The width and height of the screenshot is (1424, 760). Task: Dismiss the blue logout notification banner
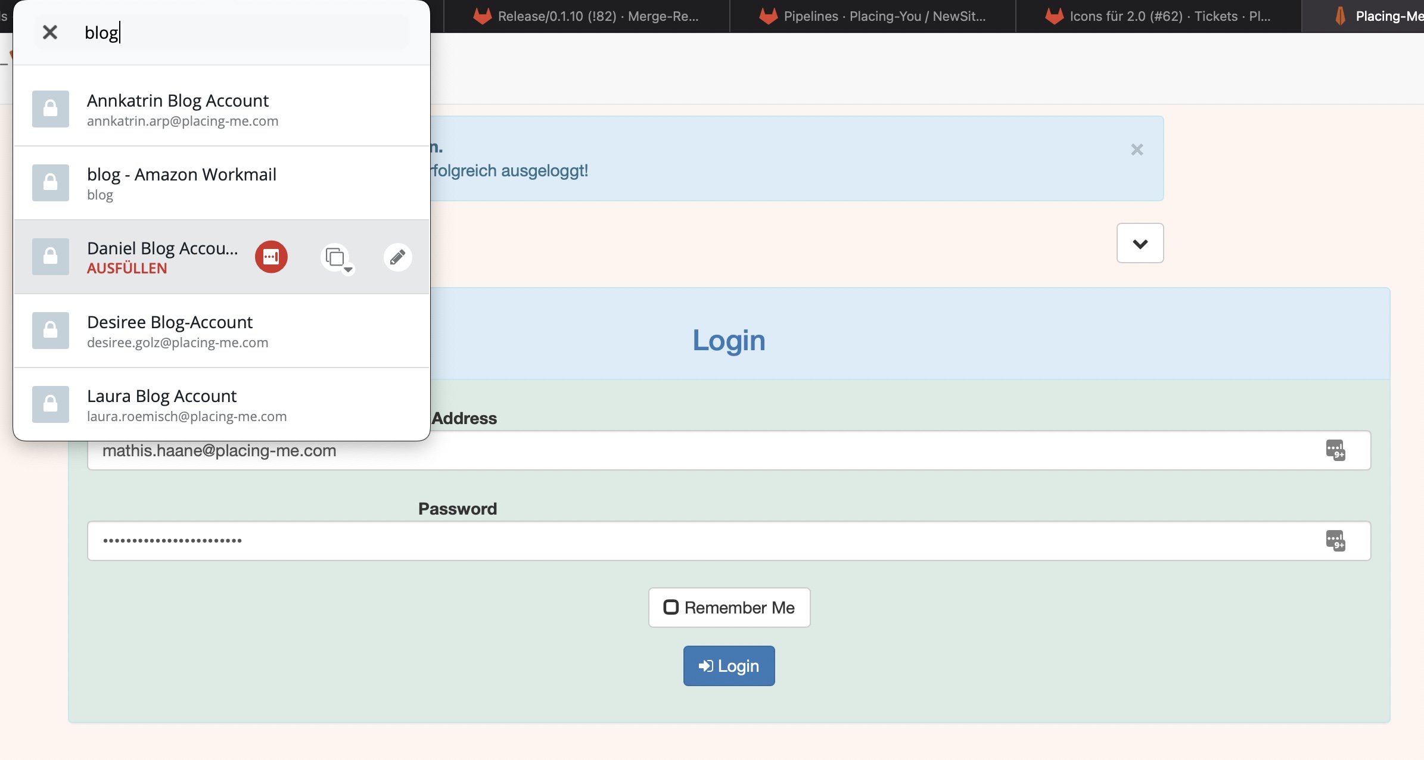click(x=1137, y=149)
